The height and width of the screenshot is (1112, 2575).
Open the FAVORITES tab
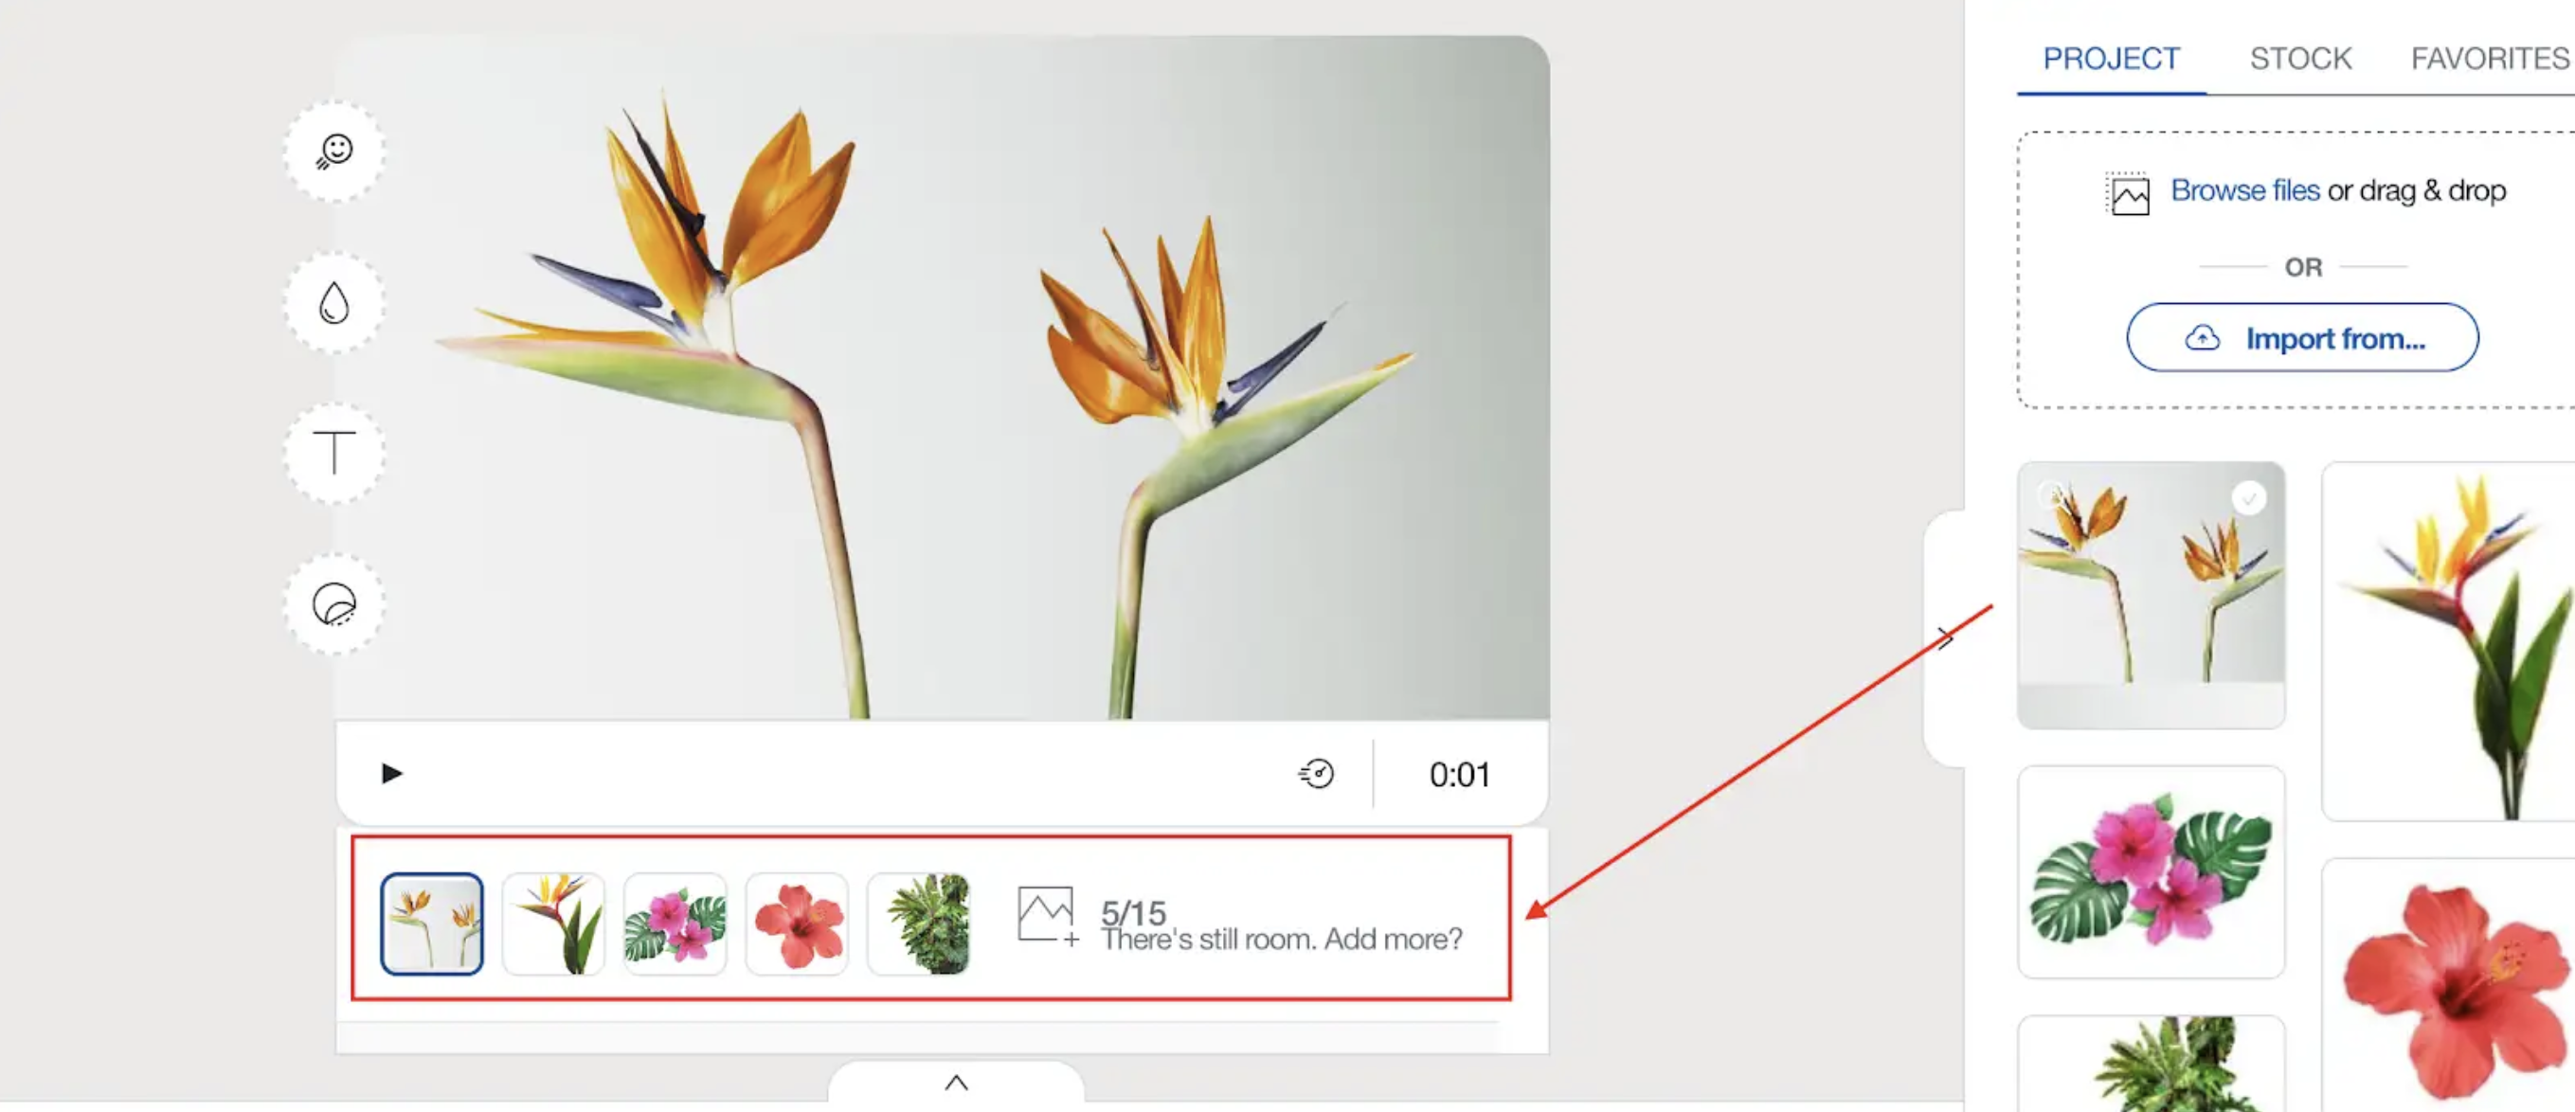click(2490, 59)
